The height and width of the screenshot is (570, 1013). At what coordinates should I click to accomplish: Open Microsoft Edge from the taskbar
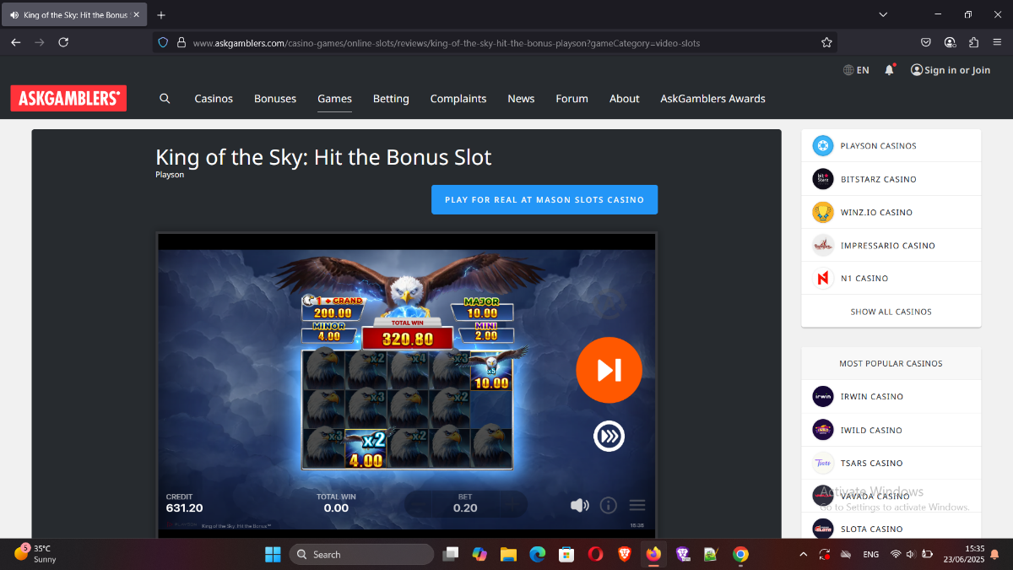click(537, 554)
